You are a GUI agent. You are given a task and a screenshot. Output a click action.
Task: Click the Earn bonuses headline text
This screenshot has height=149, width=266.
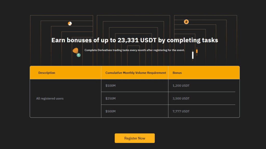[x=135, y=40]
